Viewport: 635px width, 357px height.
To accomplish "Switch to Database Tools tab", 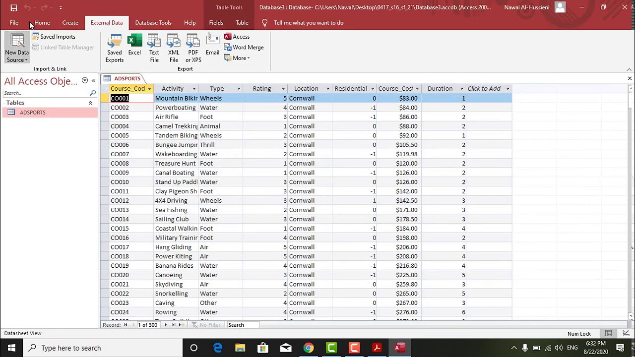I will click(x=153, y=23).
